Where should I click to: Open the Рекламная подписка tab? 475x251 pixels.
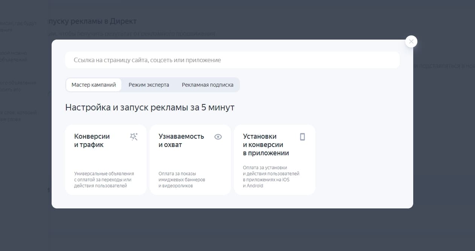pos(208,84)
